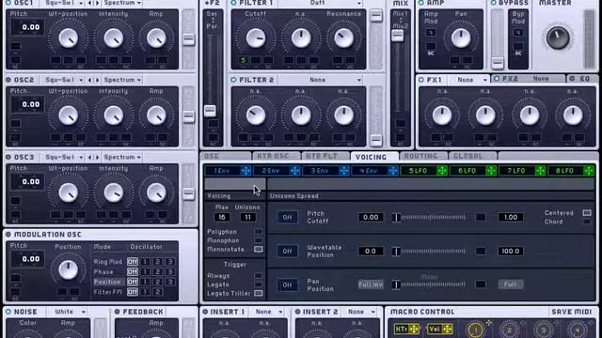Switch to the Global tab
The width and height of the screenshot is (602, 338).
point(472,156)
